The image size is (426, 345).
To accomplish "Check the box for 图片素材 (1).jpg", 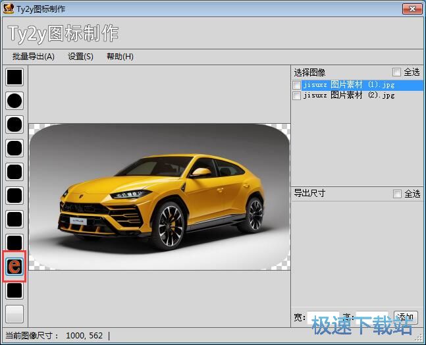I will coord(297,85).
